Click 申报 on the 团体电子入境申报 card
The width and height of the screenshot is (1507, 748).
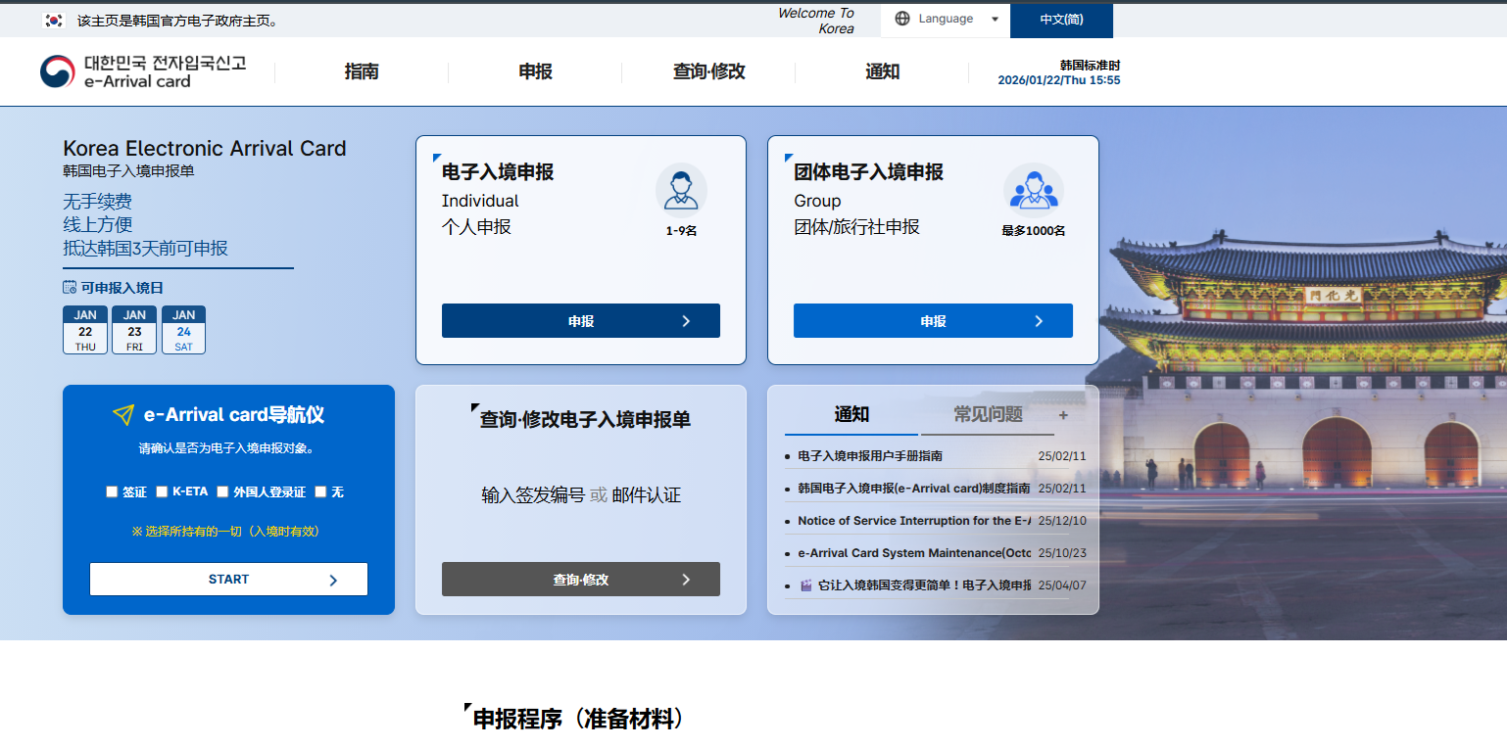(932, 320)
